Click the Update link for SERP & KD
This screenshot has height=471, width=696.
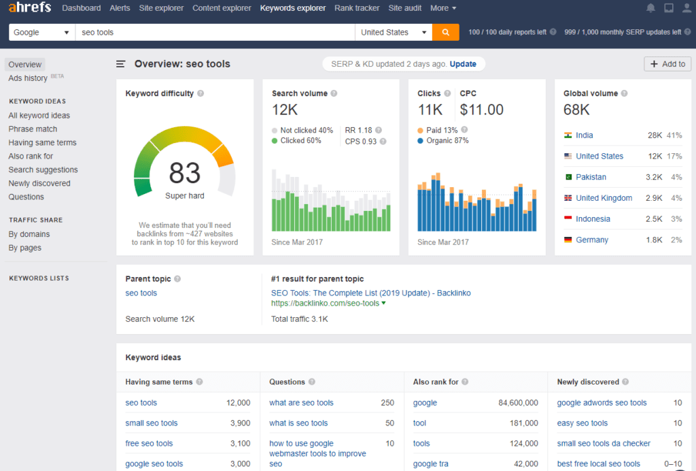coord(463,64)
